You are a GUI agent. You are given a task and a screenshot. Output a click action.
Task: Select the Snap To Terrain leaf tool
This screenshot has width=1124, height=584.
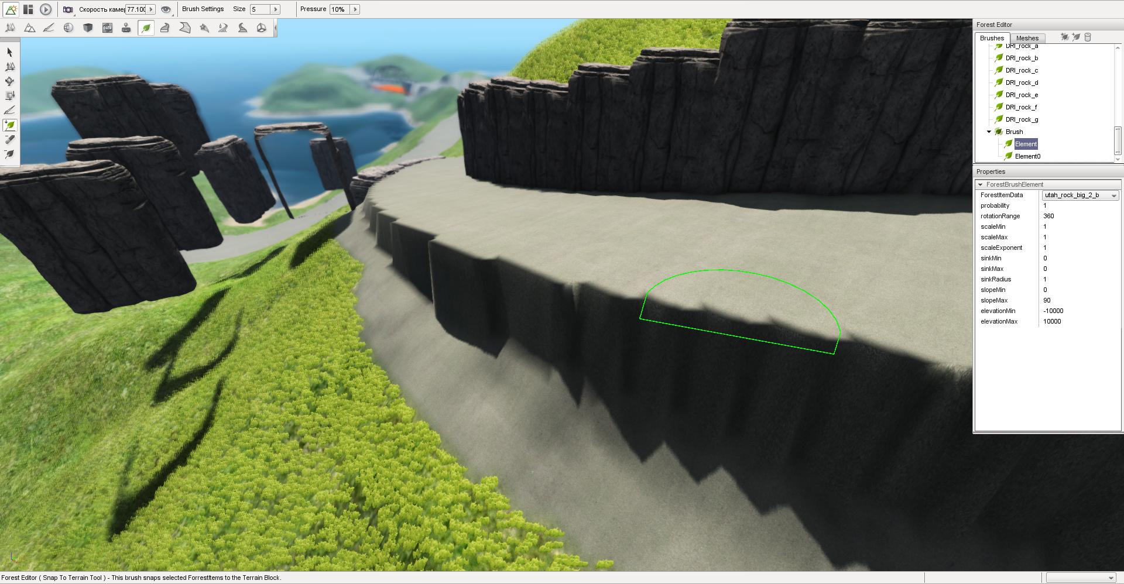coord(9,125)
